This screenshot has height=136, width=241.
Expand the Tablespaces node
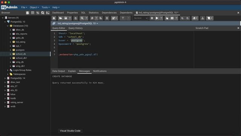8,74
